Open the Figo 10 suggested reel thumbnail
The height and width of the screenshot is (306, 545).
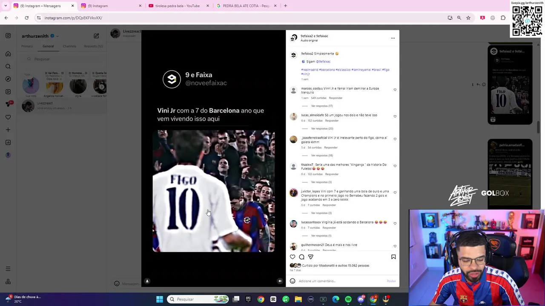pyautogui.click(x=510, y=85)
